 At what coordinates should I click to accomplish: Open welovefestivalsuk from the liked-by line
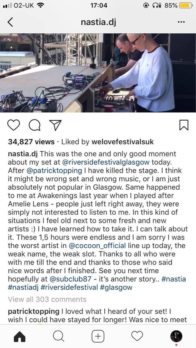tap(123, 142)
